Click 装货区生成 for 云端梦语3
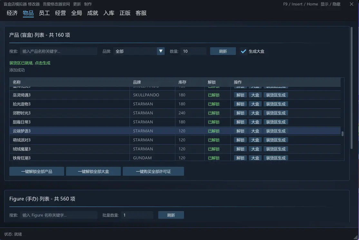The image size is (359, 240). (x=276, y=131)
